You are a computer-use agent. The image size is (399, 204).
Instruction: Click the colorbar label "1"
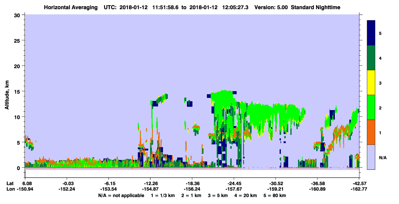380,133
